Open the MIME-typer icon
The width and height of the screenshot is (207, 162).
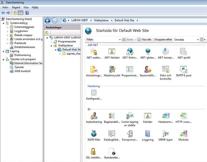(x=166, y=134)
